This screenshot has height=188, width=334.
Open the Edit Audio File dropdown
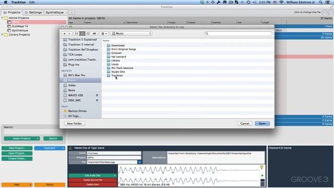click(93, 175)
